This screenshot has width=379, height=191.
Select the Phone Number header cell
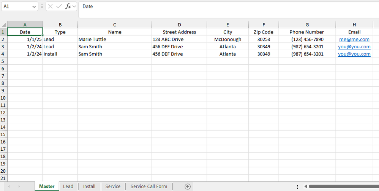[307, 32]
